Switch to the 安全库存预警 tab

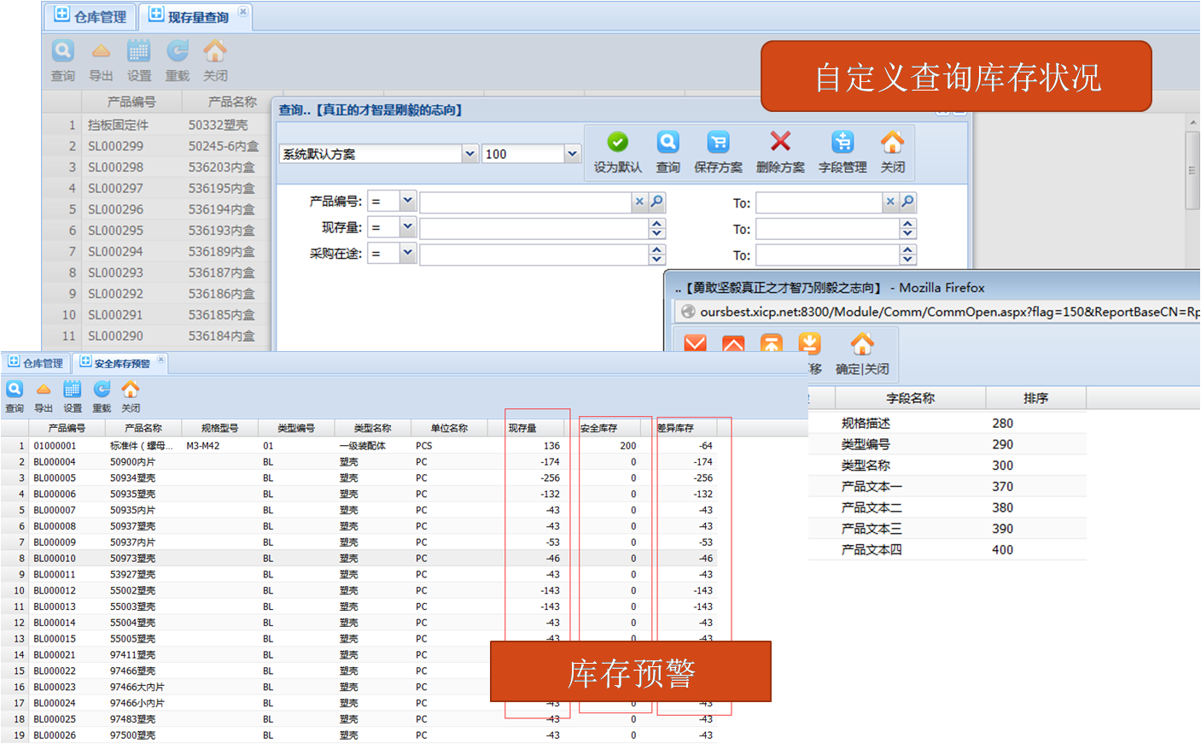[121, 363]
